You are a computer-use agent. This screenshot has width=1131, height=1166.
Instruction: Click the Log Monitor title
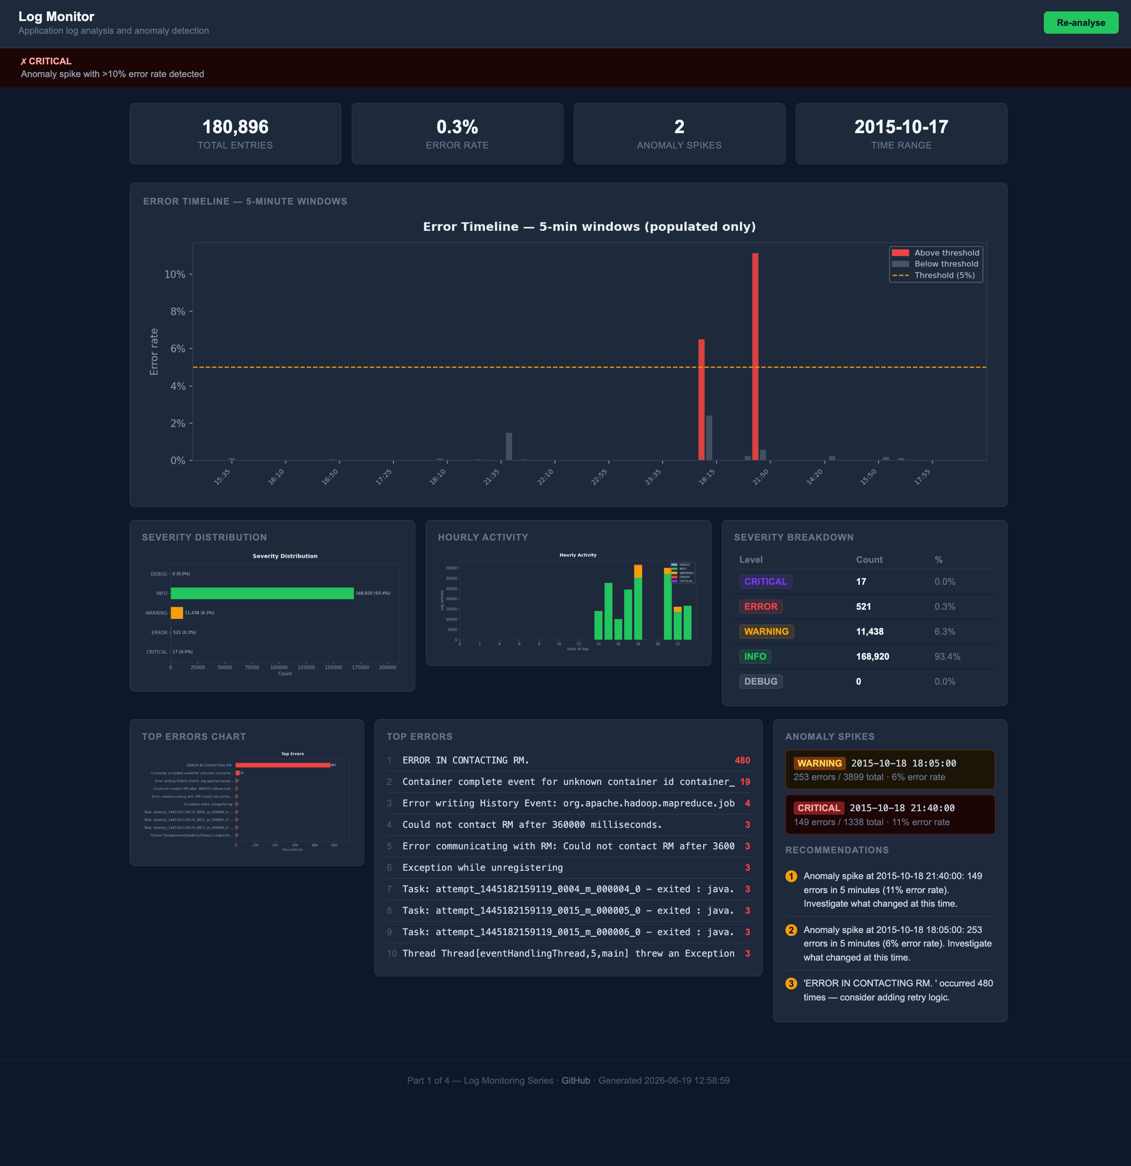point(57,17)
